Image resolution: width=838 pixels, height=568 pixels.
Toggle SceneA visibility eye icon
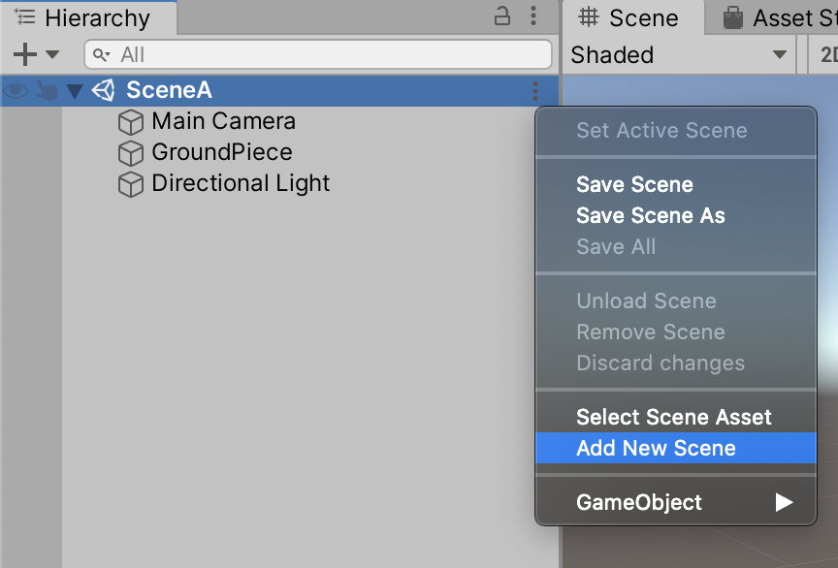[16, 91]
